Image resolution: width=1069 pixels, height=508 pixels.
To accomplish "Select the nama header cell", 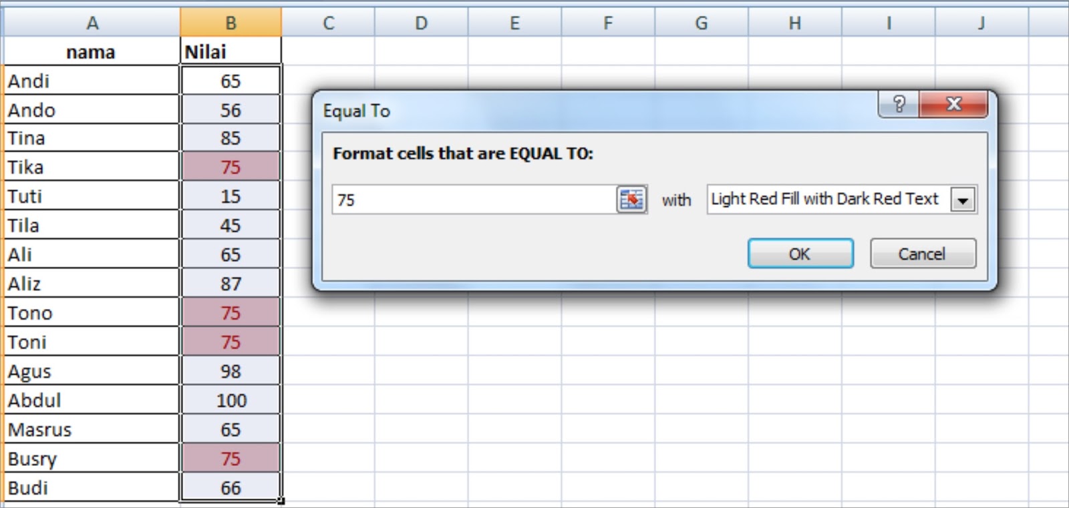I will click(x=92, y=51).
